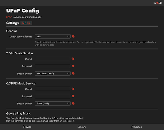
Task: Focus the QOBUZ Userid input field
Action: (x=53, y=89)
